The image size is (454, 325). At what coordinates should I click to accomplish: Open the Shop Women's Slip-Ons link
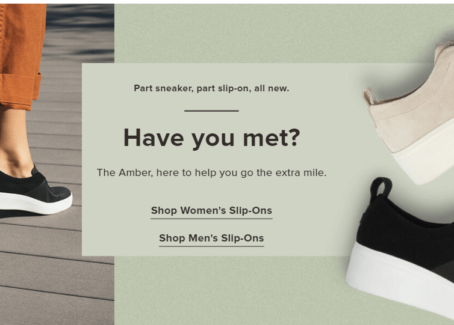pos(211,211)
